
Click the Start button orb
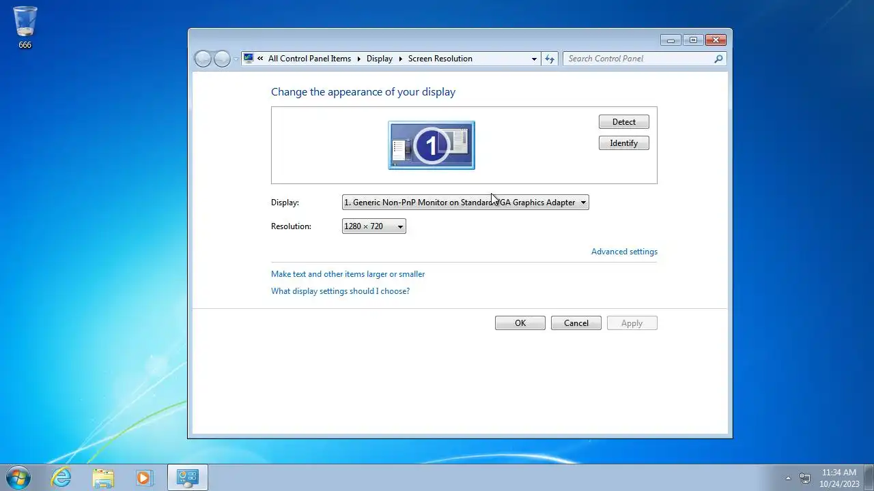pyautogui.click(x=17, y=477)
